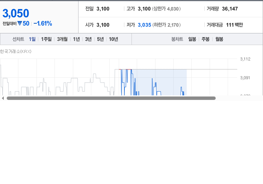Click the 시가 value 3,100
The image size is (263, 184).
point(103,25)
